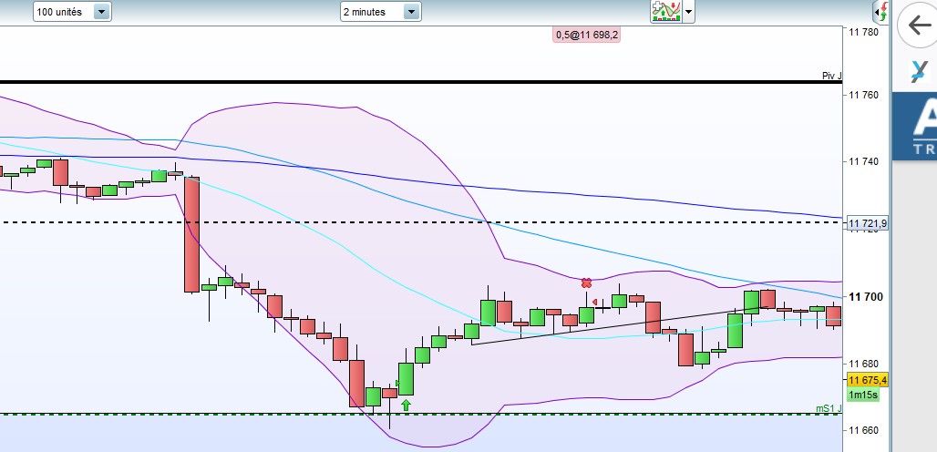Click the "Piv J" pivot line label
The image size is (937, 452).
831,76
